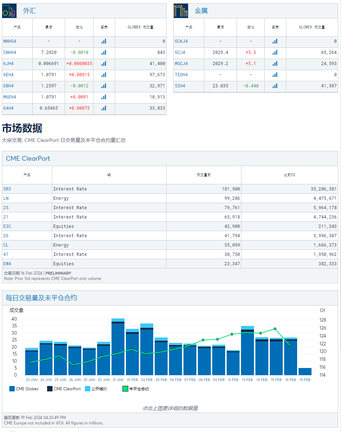This screenshot has width=341, height=432.
Task: Select the 181,500 volume cell
Action: tap(231, 189)
